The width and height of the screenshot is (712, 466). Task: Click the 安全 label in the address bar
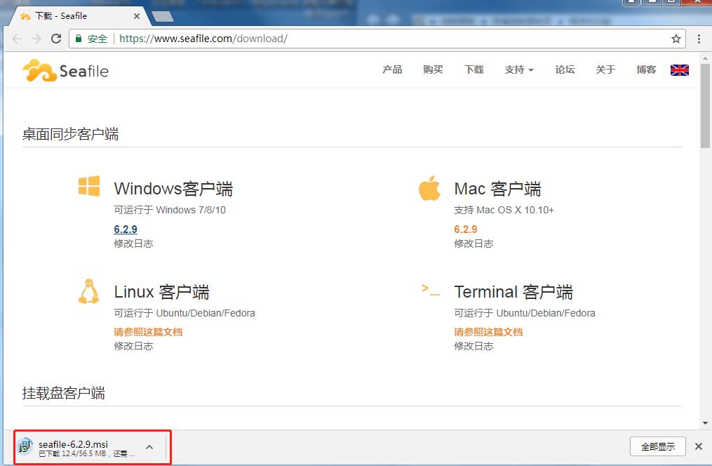(98, 39)
